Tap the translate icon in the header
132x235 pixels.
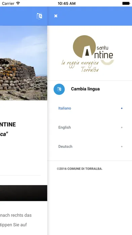39,16
